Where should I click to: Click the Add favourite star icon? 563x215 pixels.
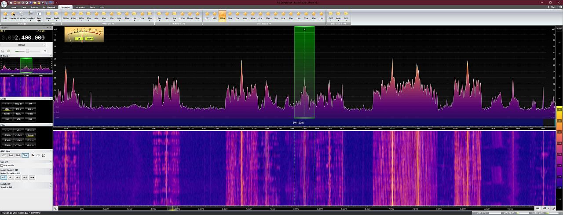(5, 15)
